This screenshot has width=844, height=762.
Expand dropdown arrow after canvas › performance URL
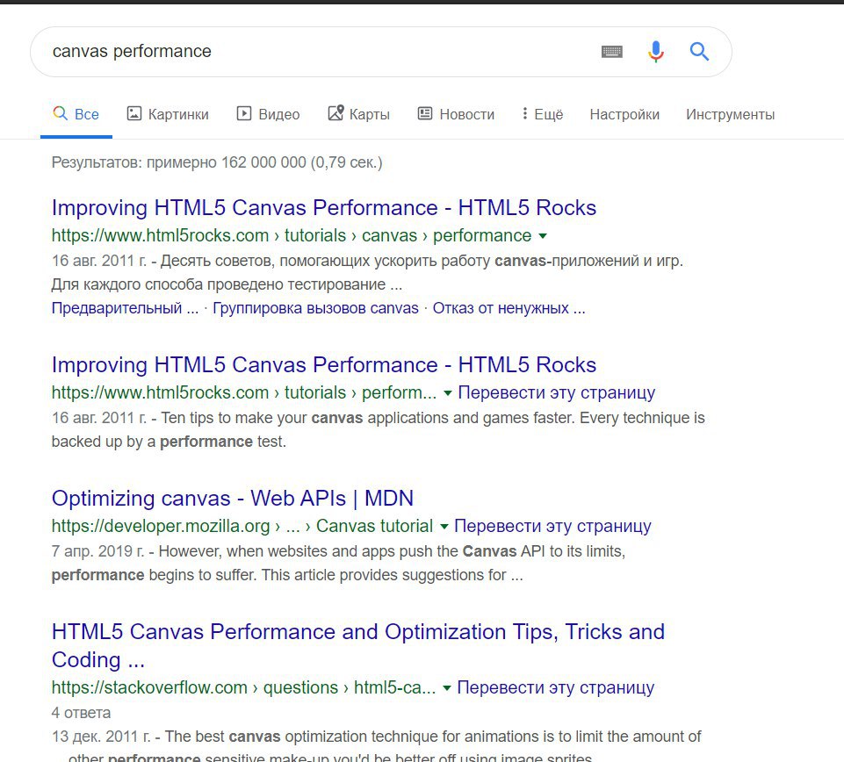coord(543,235)
